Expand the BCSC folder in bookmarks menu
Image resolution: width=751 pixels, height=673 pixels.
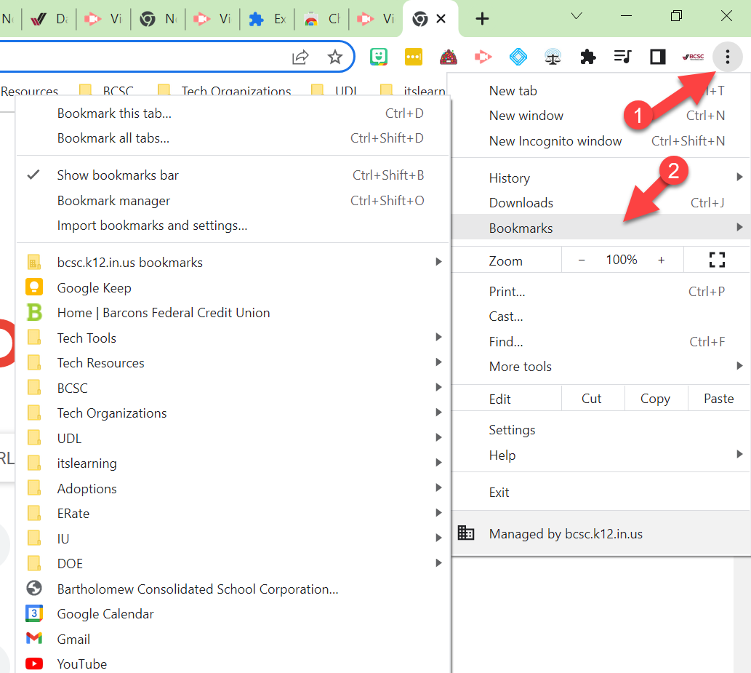[x=233, y=389]
